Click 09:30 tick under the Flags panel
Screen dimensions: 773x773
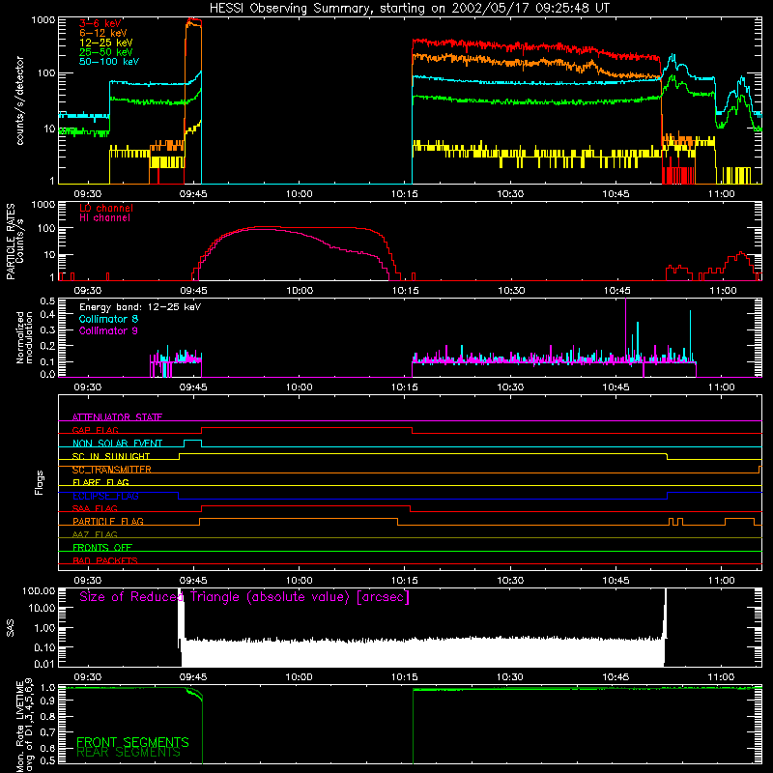coord(88,581)
